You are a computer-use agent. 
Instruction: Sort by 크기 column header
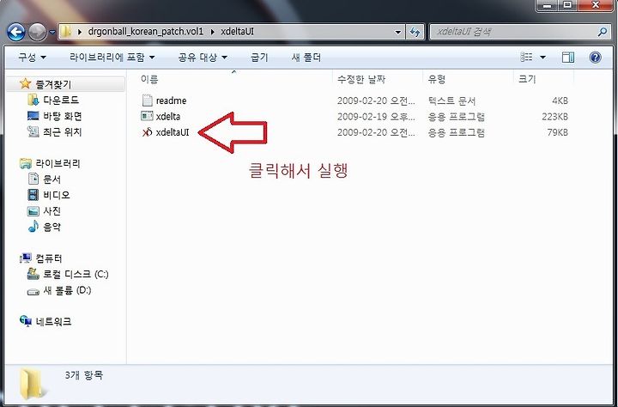tap(527, 80)
